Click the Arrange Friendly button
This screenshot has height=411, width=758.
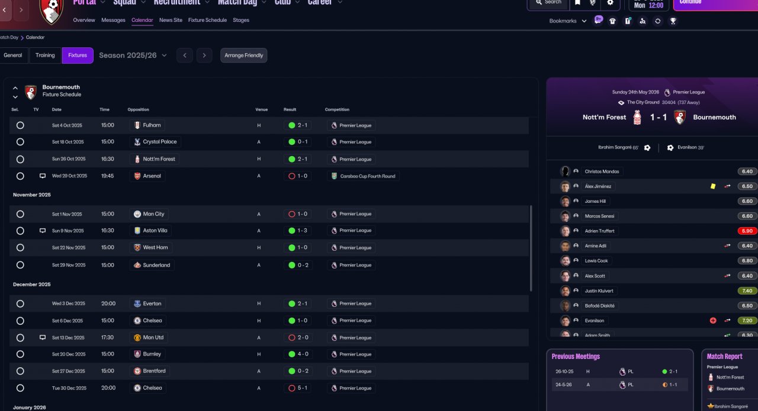[x=244, y=56]
